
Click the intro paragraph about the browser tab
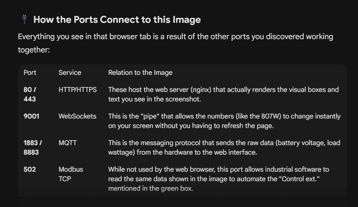coord(175,43)
